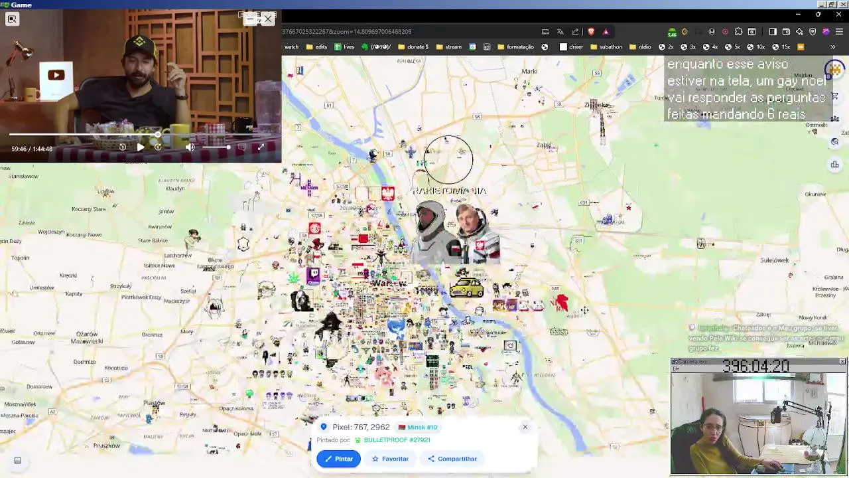849x478 pixels.
Task: Open the rádio bookmark folder
Action: click(640, 47)
